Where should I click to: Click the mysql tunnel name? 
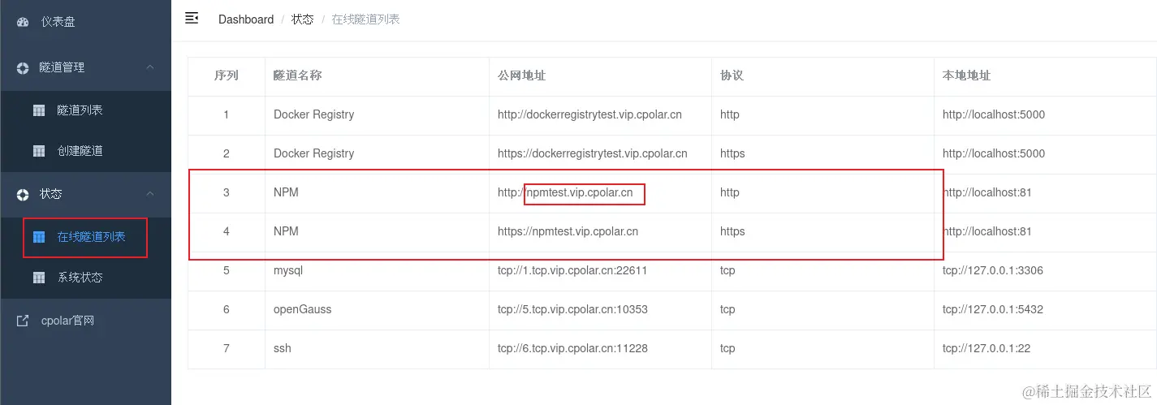(x=288, y=270)
